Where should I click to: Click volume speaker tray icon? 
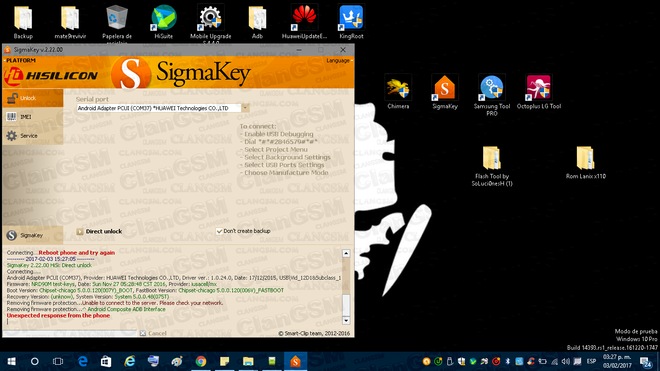coord(565,361)
